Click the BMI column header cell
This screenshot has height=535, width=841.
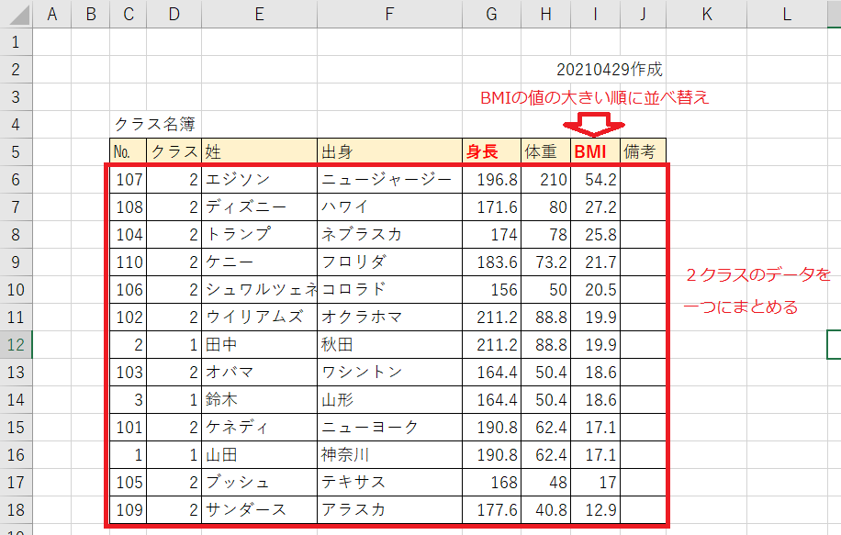594,149
